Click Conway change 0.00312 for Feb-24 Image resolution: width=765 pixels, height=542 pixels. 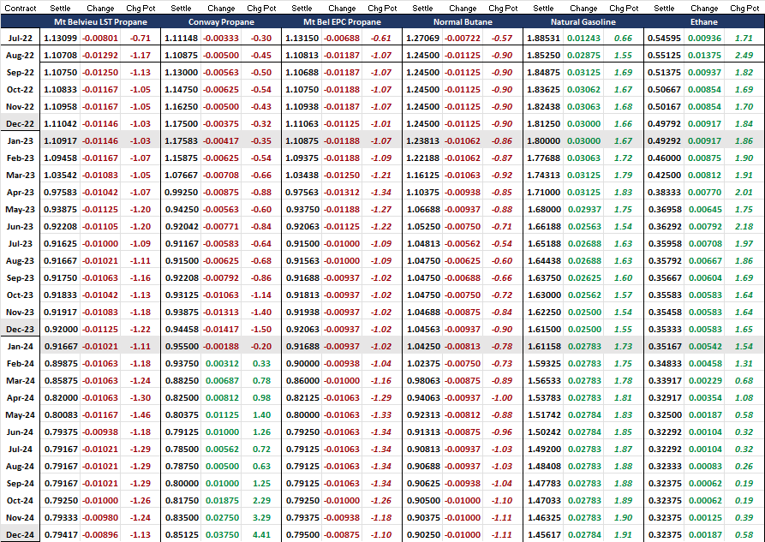223,363
